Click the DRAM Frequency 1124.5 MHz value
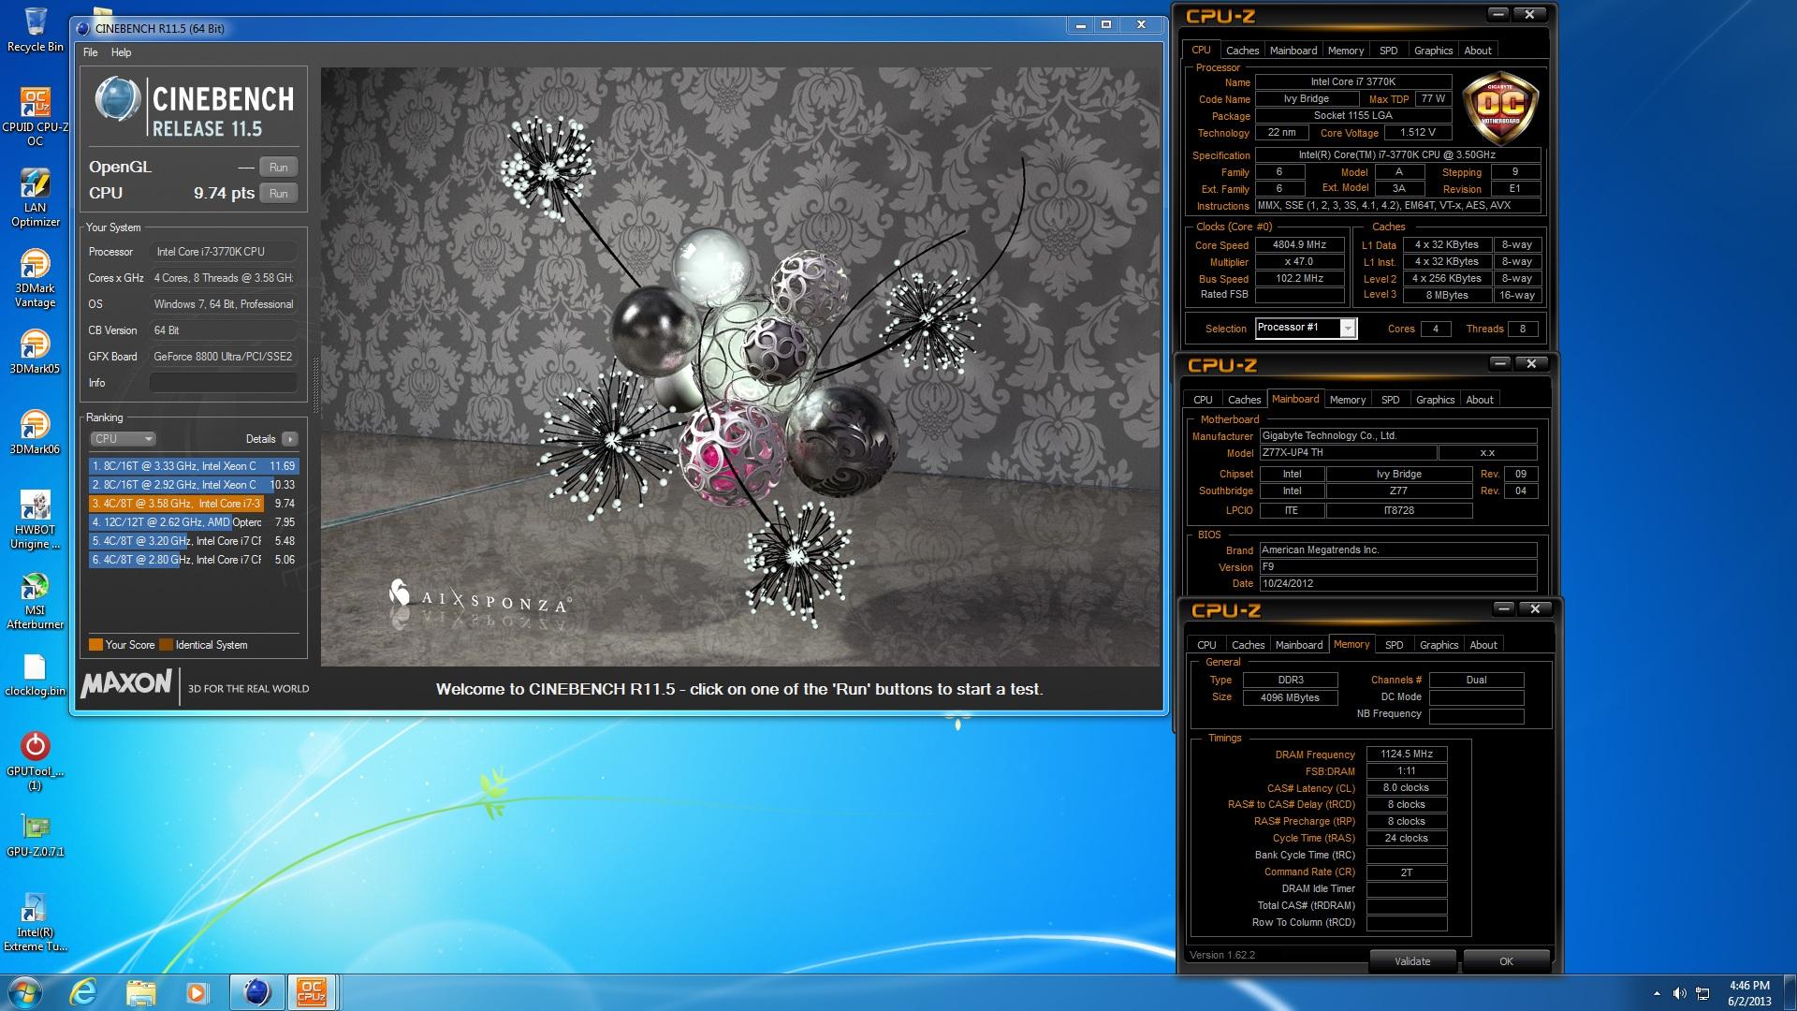 [x=1406, y=755]
